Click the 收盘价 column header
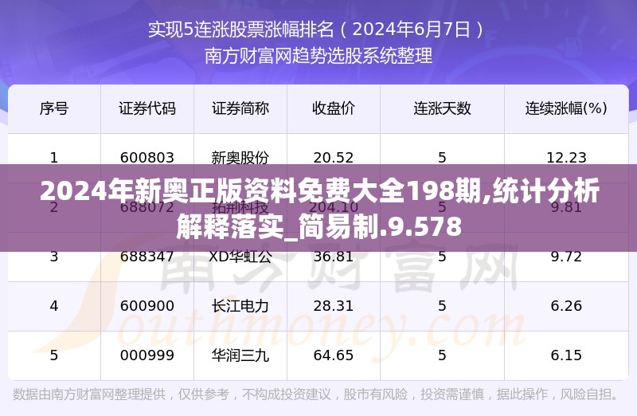The image size is (637, 416). click(x=334, y=108)
